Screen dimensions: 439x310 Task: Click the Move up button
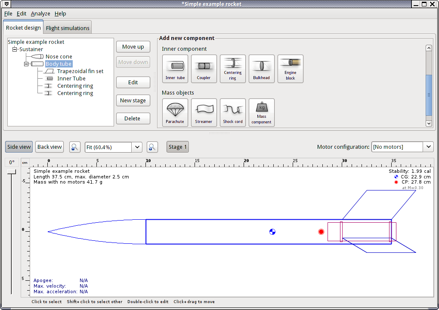[x=133, y=47]
